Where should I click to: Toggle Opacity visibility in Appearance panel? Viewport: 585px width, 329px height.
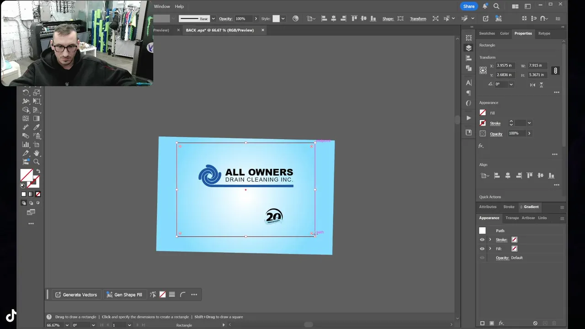[482, 258]
